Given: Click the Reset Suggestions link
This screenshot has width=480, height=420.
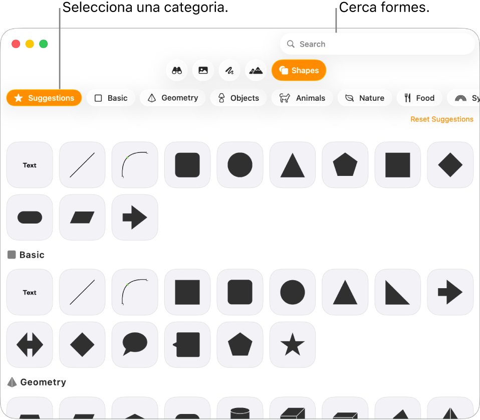Looking at the screenshot, I should coord(441,119).
